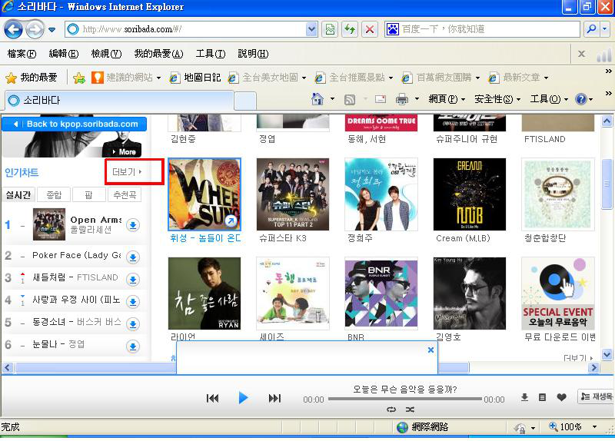Click the player download icon
Viewport: 615px width, 441px height.
[x=524, y=397]
